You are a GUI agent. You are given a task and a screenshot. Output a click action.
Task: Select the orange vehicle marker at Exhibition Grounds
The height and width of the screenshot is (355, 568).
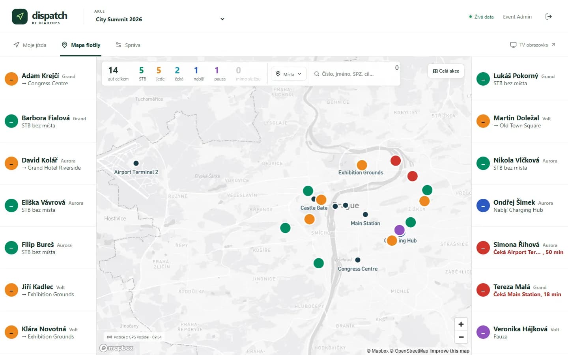(362, 165)
